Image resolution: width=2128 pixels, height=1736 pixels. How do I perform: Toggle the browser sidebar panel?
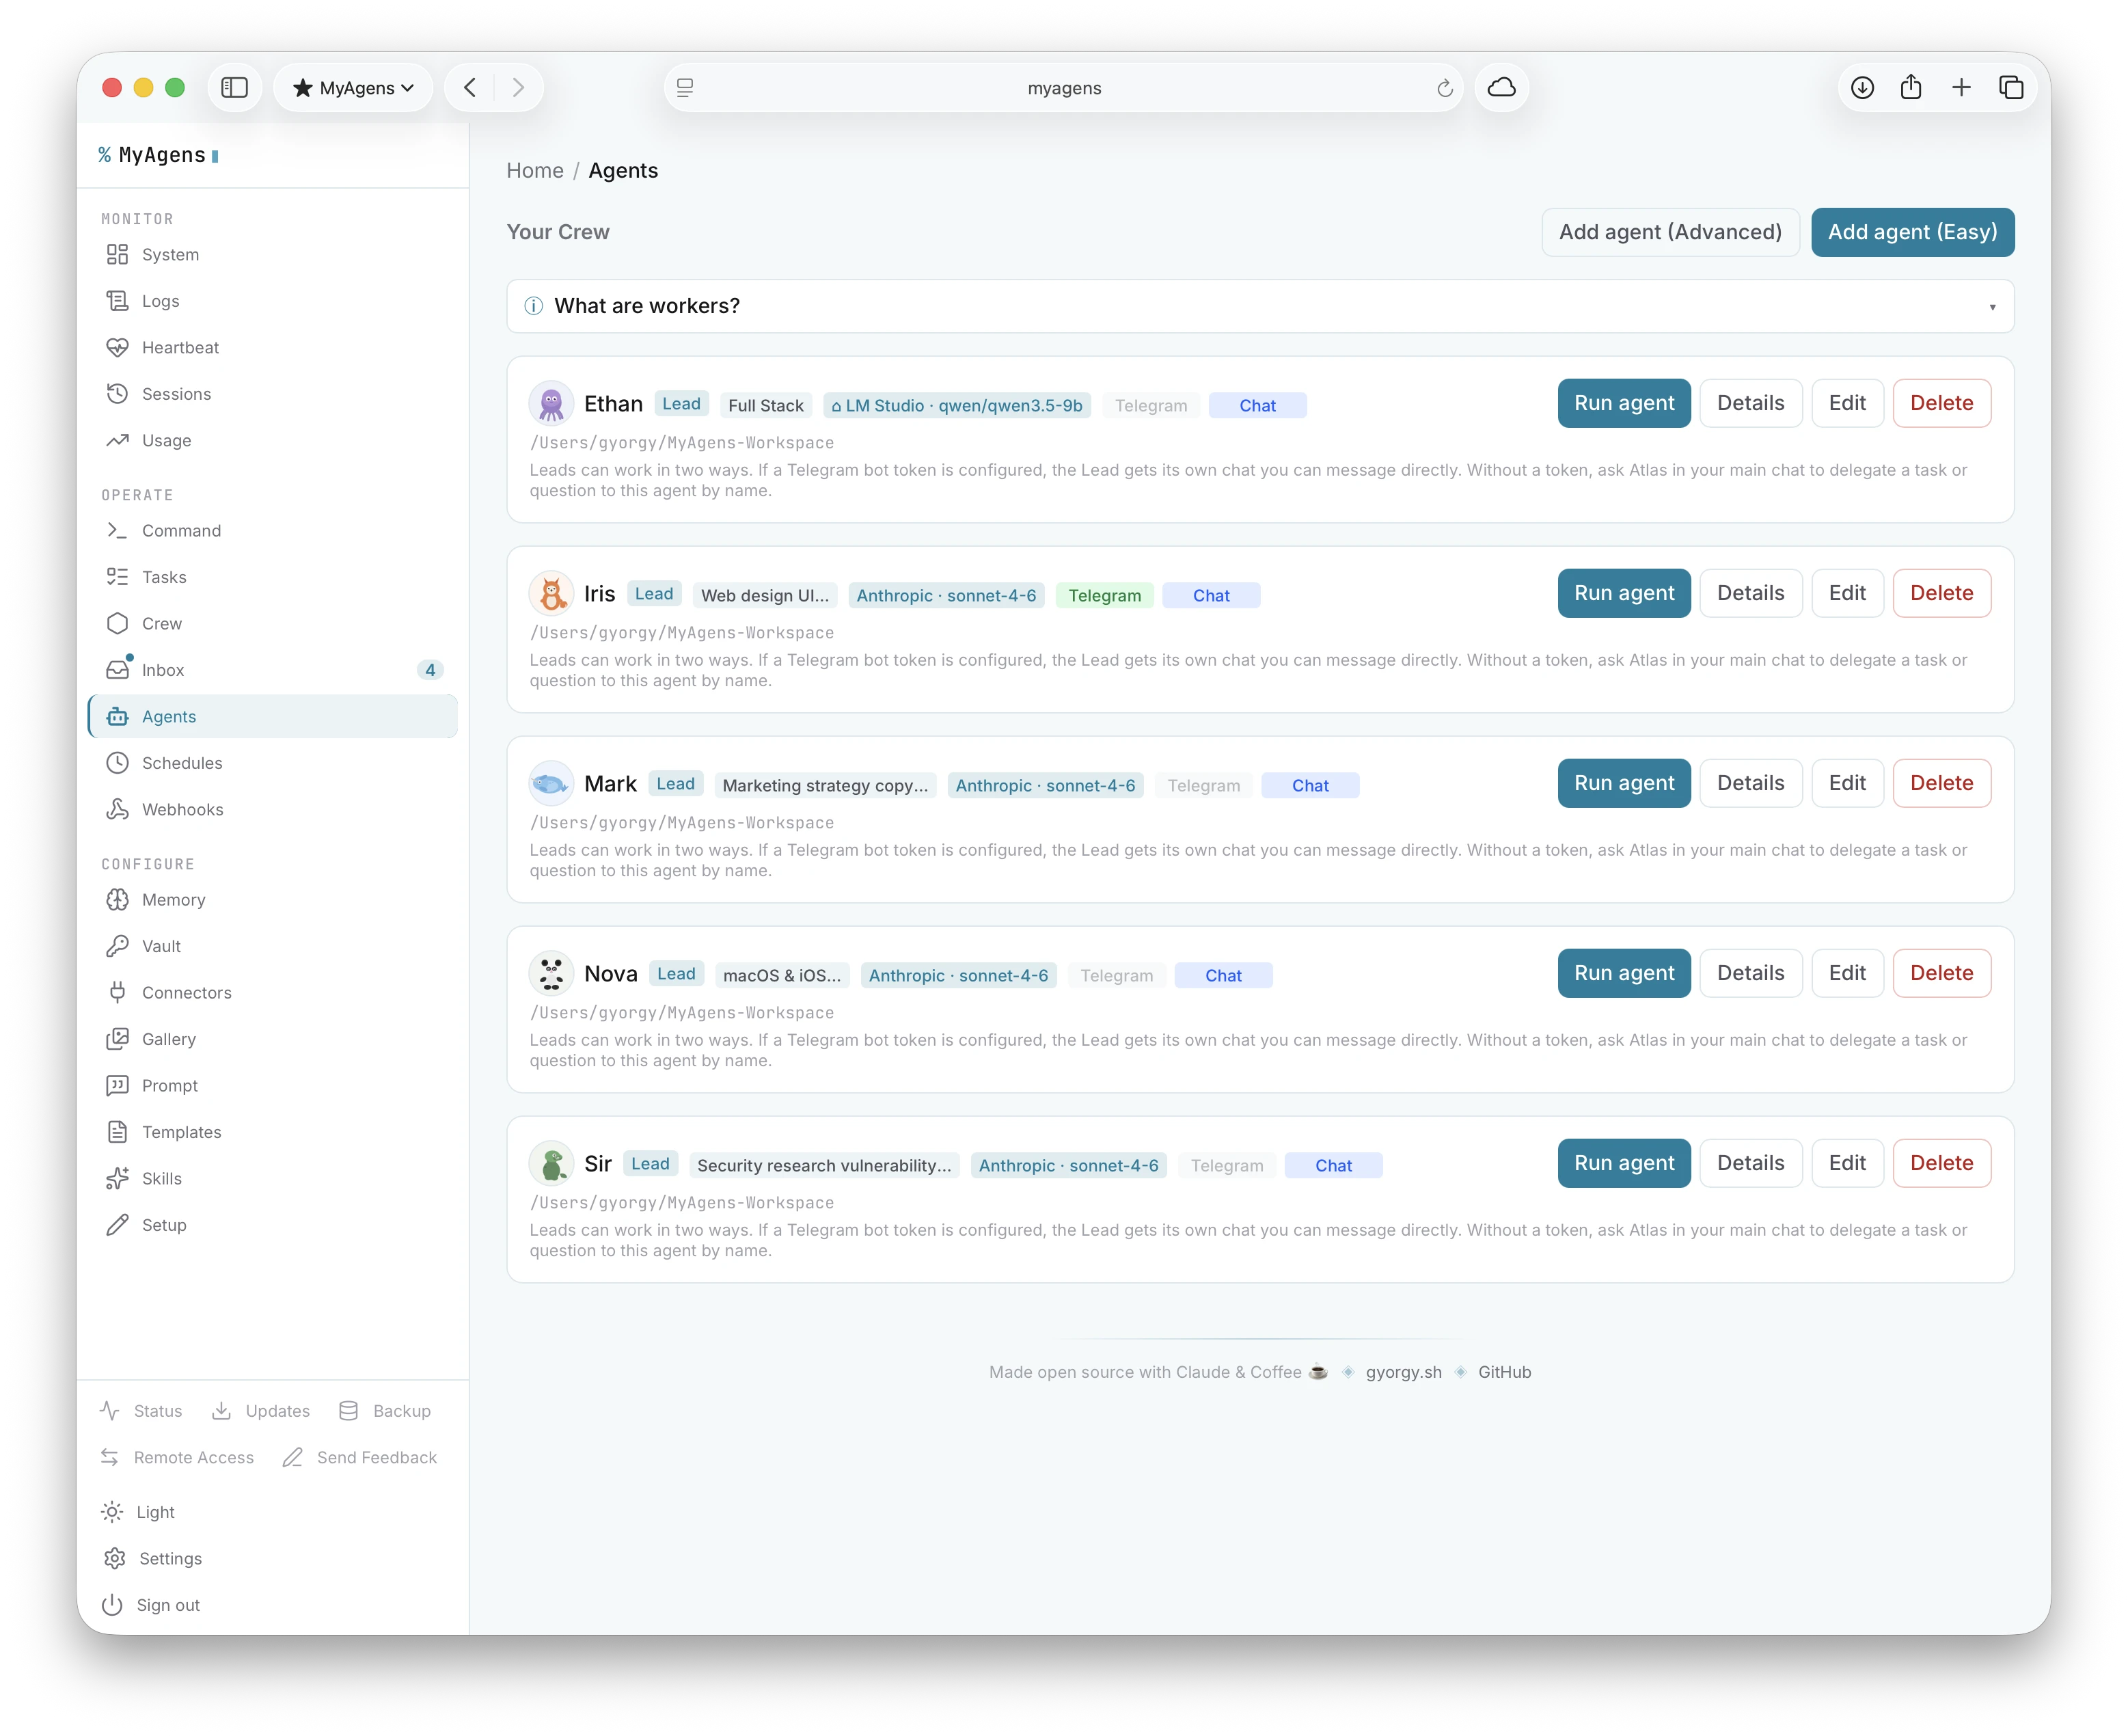[234, 87]
